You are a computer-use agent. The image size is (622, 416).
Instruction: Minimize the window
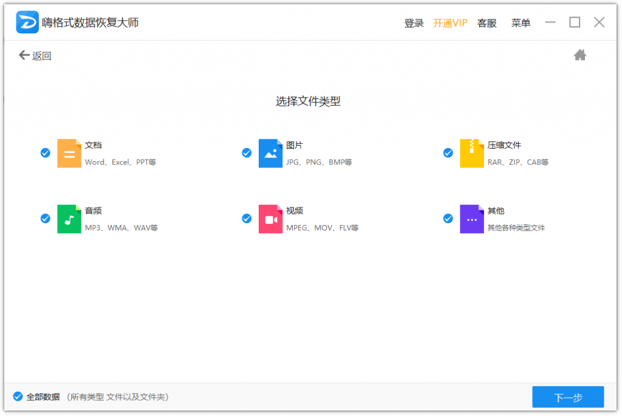point(550,22)
